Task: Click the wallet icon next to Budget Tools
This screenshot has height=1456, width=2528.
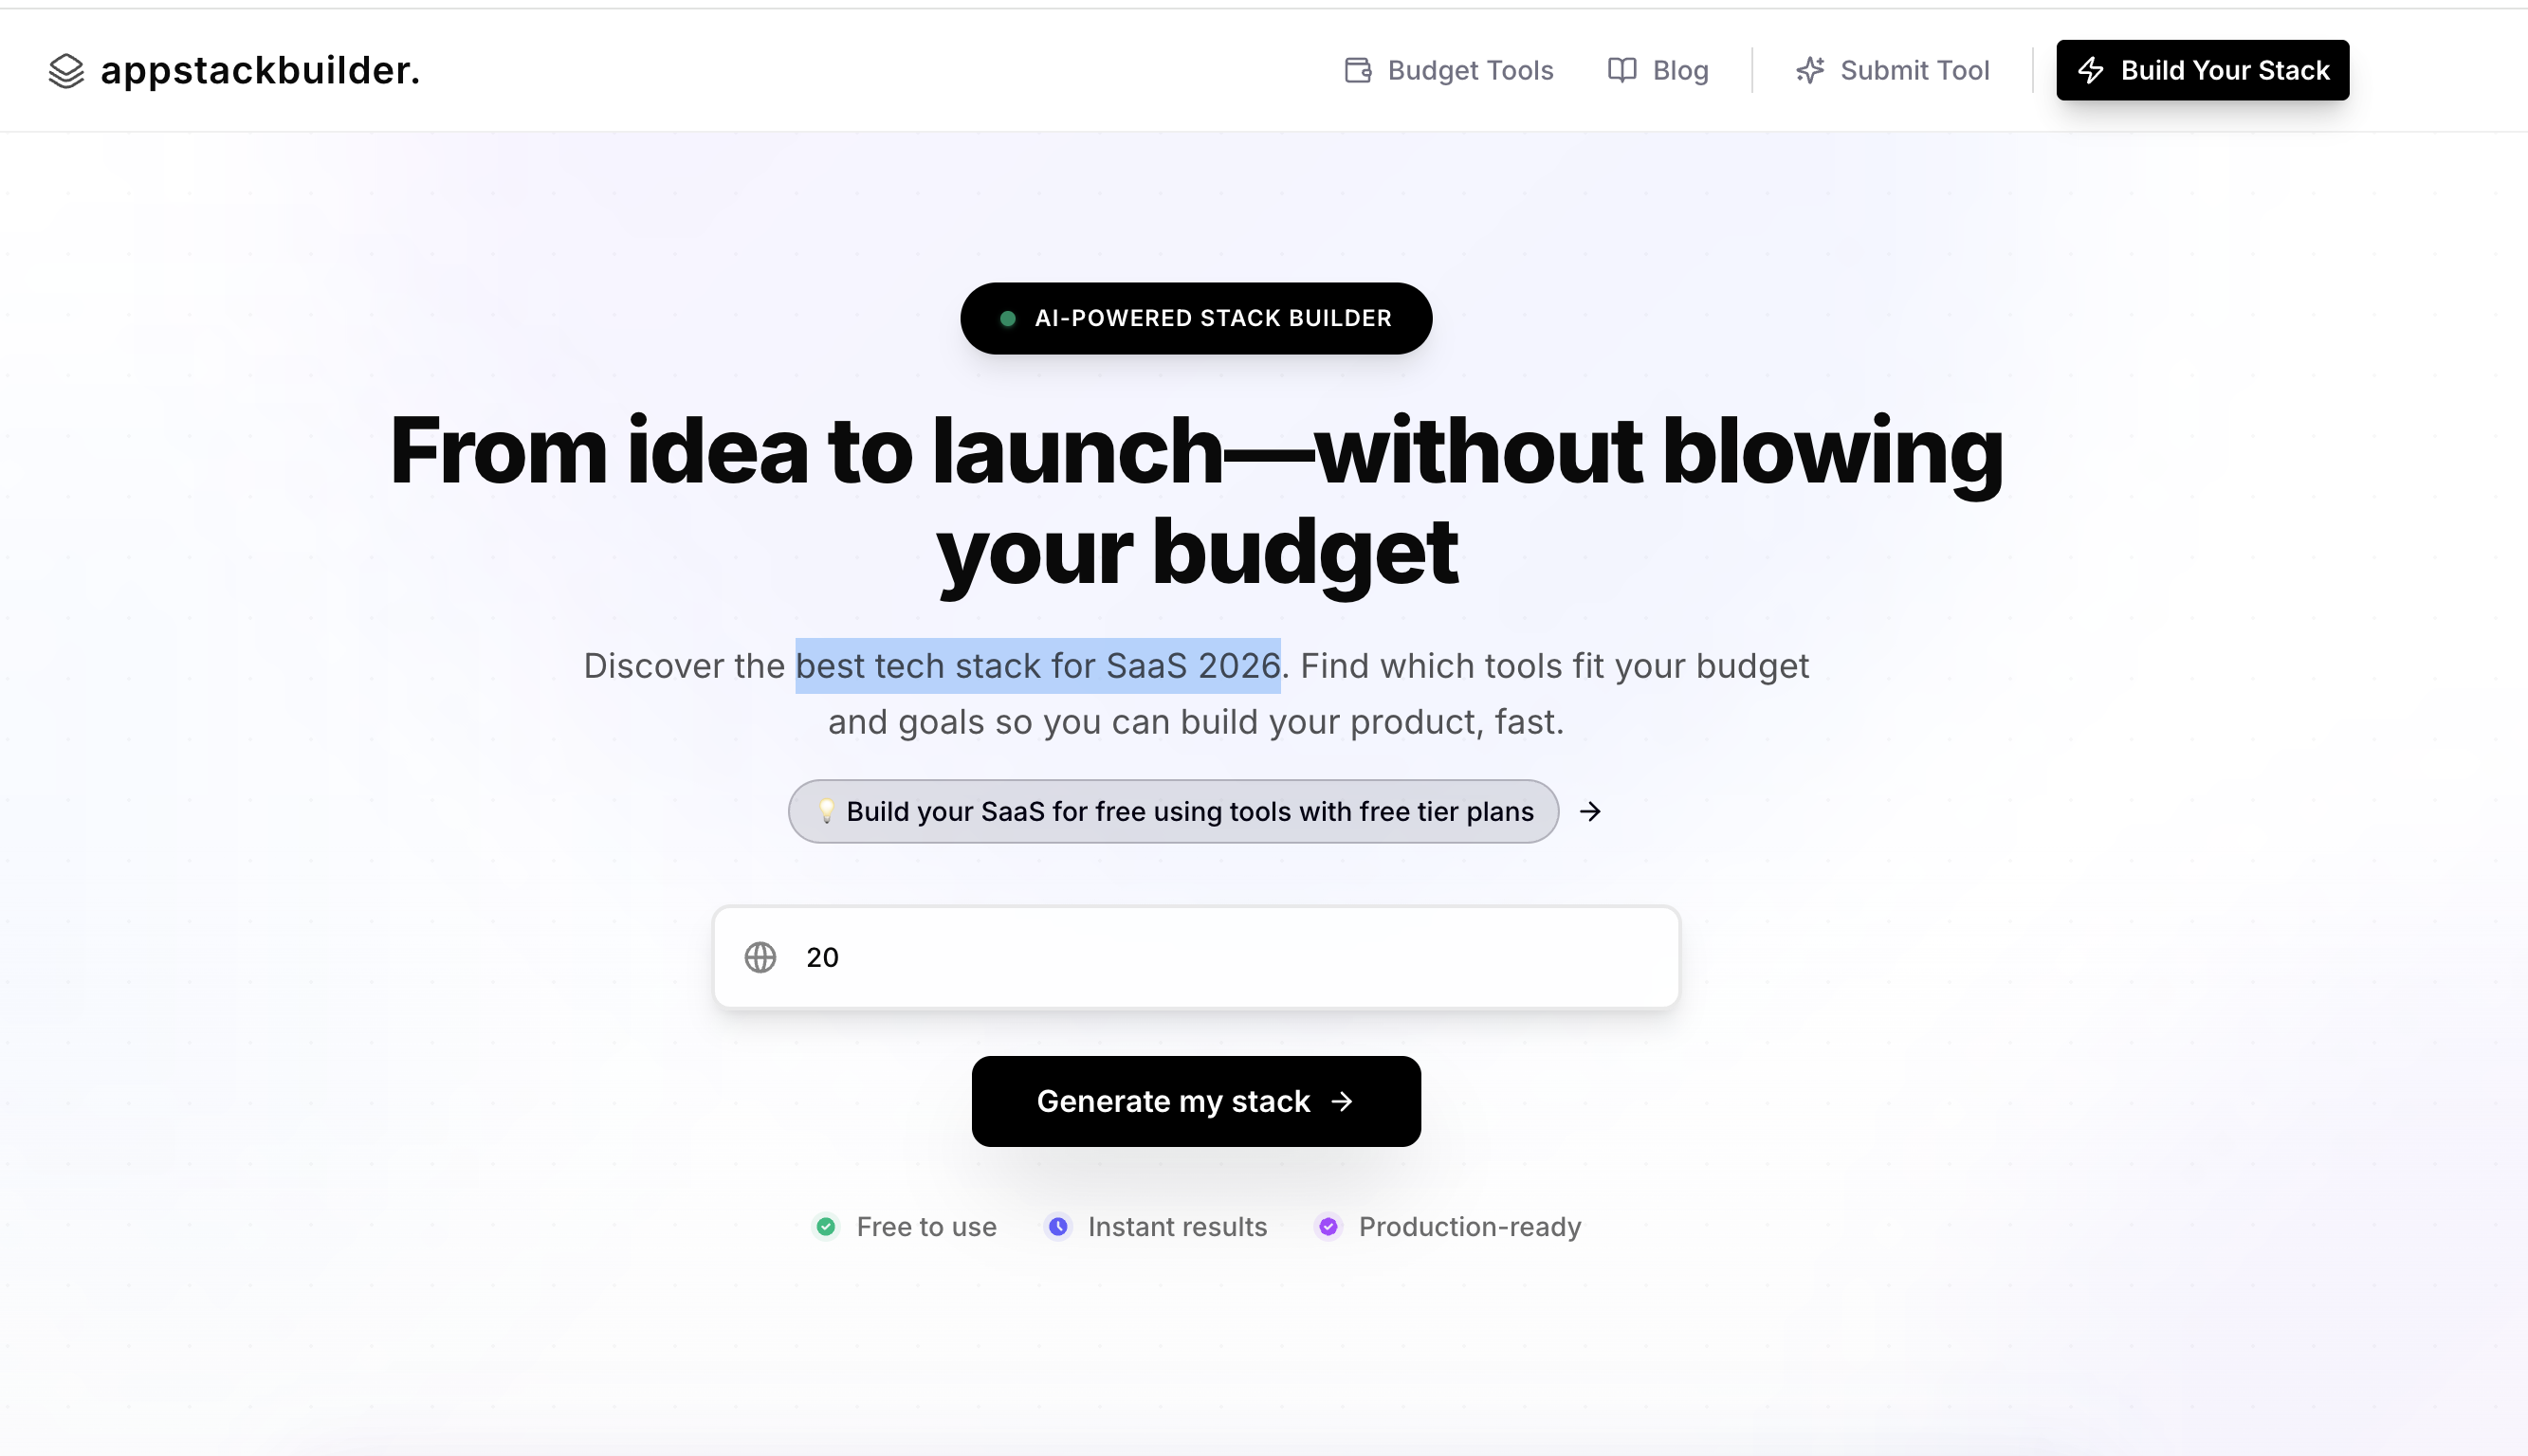Action: tap(1357, 70)
